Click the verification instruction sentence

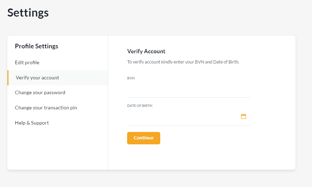183,62
